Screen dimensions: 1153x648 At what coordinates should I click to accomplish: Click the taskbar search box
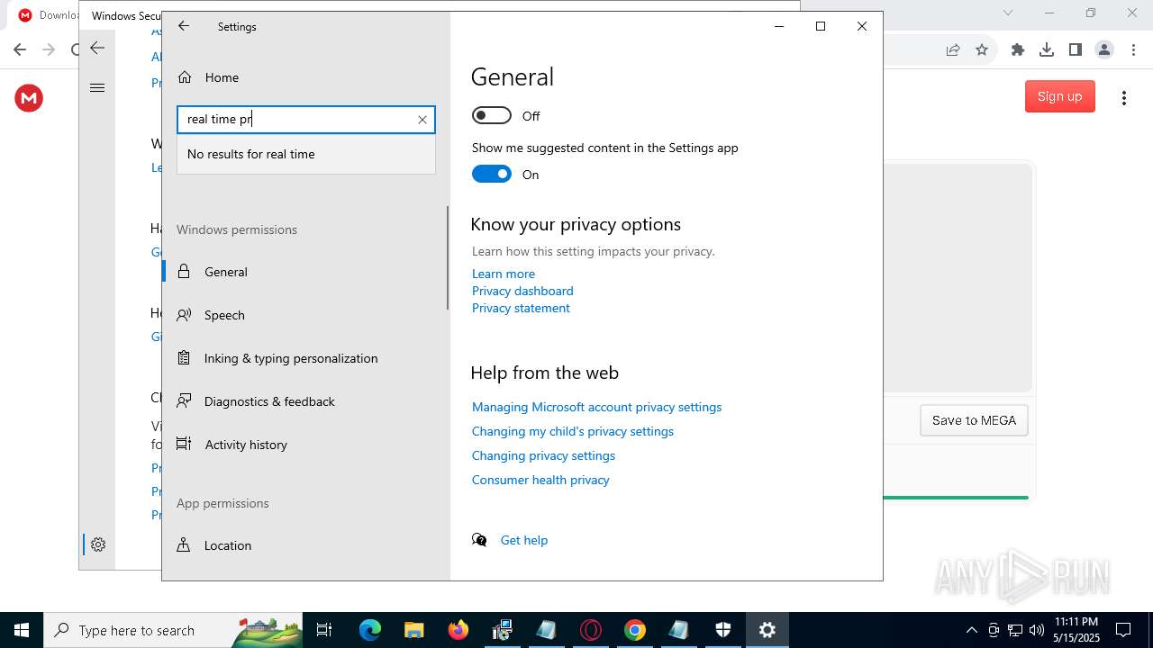coord(174,630)
